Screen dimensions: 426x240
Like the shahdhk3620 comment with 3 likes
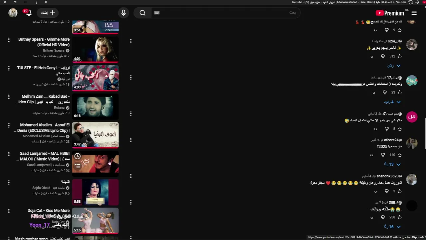tap(400, 191)
